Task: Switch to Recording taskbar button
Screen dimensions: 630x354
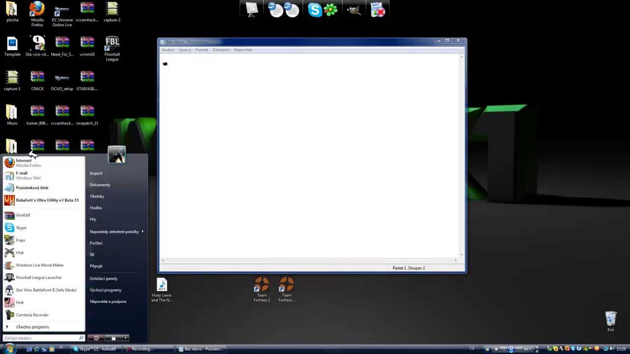Action: (148, 349)
